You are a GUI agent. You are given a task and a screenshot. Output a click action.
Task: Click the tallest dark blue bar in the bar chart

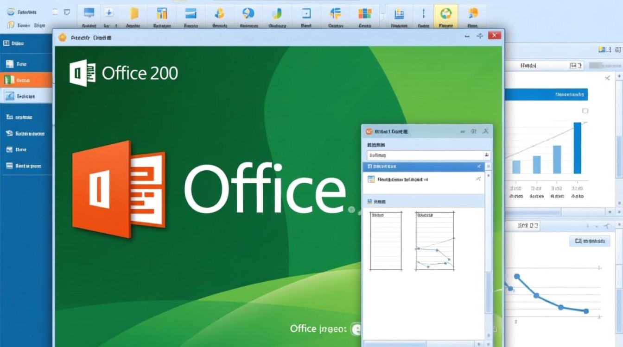[x=578, y=148]
